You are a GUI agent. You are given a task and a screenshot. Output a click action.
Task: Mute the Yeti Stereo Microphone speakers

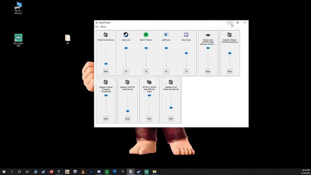[171, 119]
